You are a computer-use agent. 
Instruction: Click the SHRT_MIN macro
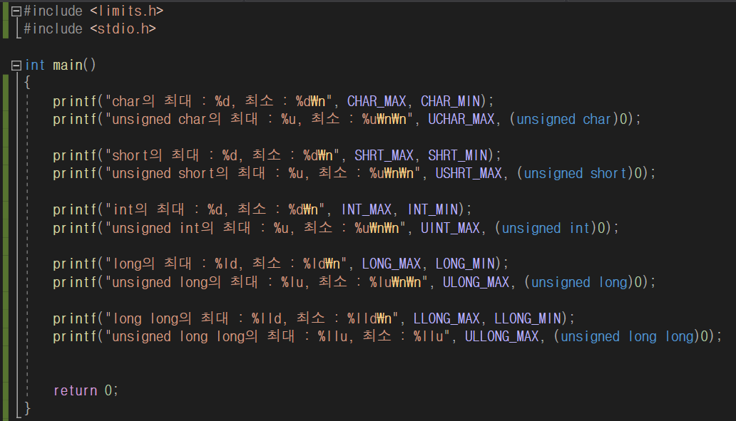point(458,155)
